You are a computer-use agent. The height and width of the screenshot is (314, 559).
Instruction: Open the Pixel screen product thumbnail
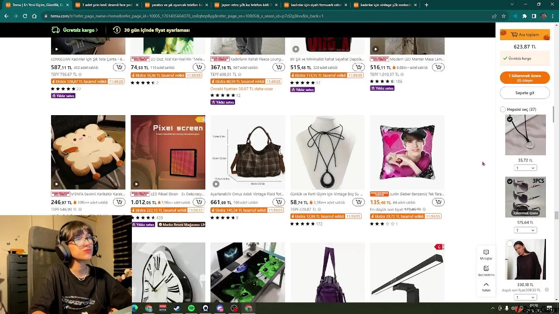[168, 152]
